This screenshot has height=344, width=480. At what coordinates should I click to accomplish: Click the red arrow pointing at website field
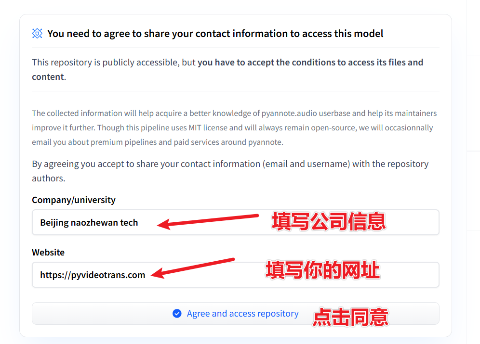point(193,268)
